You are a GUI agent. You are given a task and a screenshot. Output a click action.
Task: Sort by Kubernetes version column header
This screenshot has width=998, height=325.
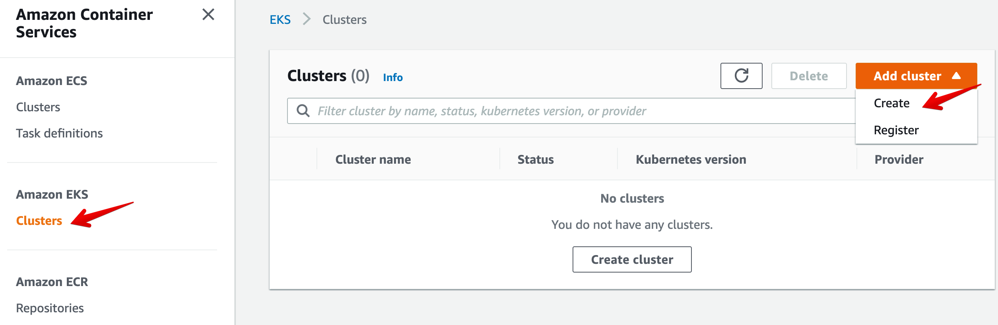pos(691,160)
